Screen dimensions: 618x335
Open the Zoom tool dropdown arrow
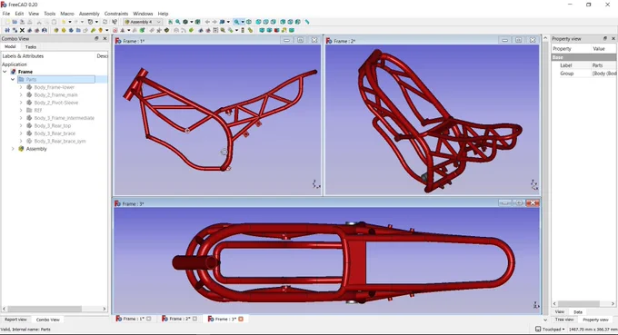[x=243, y=22]
